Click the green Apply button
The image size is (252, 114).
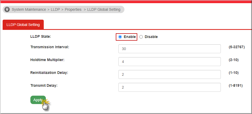pos(38,100)
